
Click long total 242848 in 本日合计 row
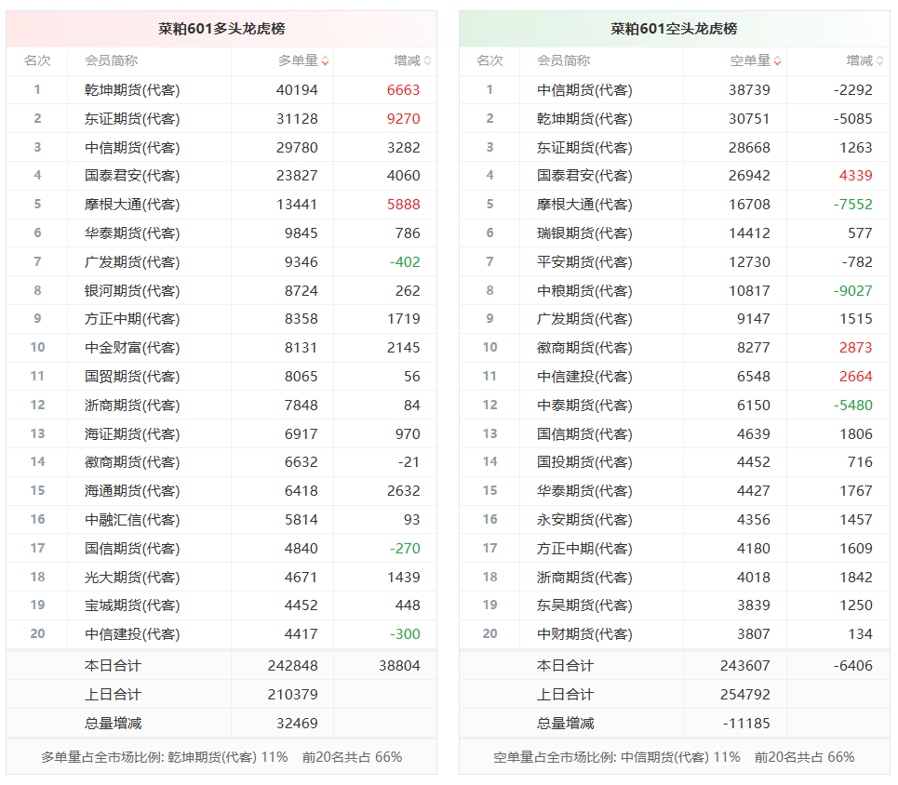(292, 665)
